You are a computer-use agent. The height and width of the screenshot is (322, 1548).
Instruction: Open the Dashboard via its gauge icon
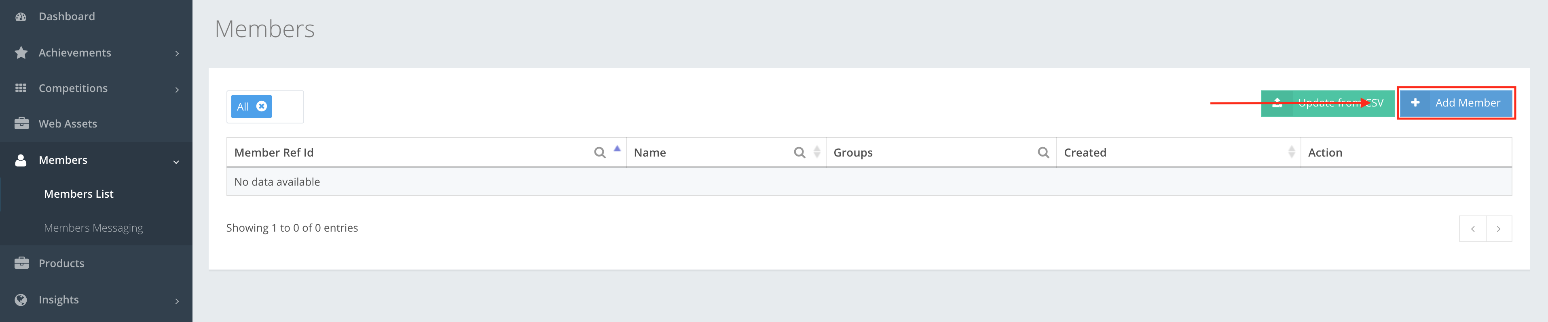[21, 16]
